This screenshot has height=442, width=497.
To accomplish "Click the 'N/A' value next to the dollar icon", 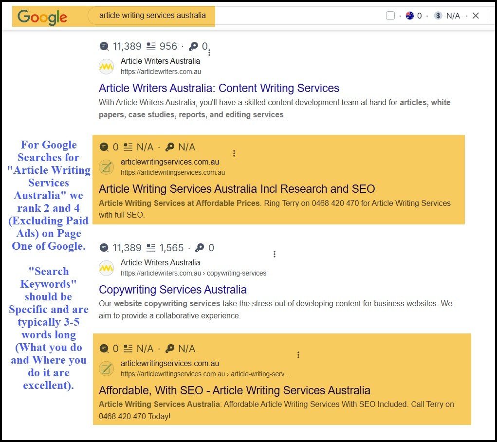I will tap(453, 16).
